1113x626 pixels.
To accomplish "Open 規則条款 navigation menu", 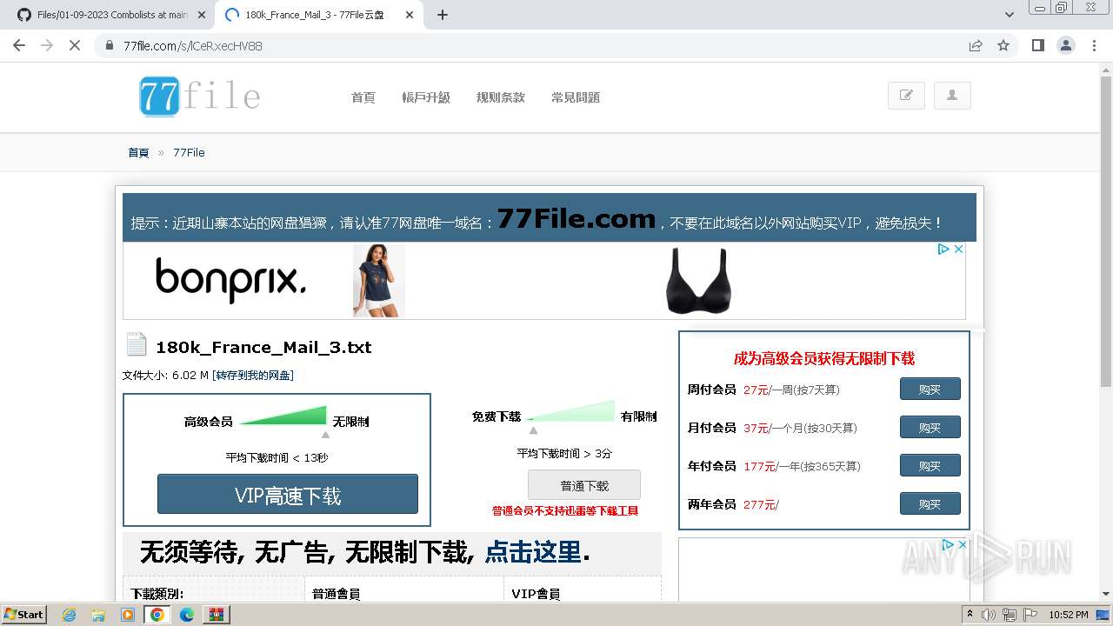I will 501,97.
